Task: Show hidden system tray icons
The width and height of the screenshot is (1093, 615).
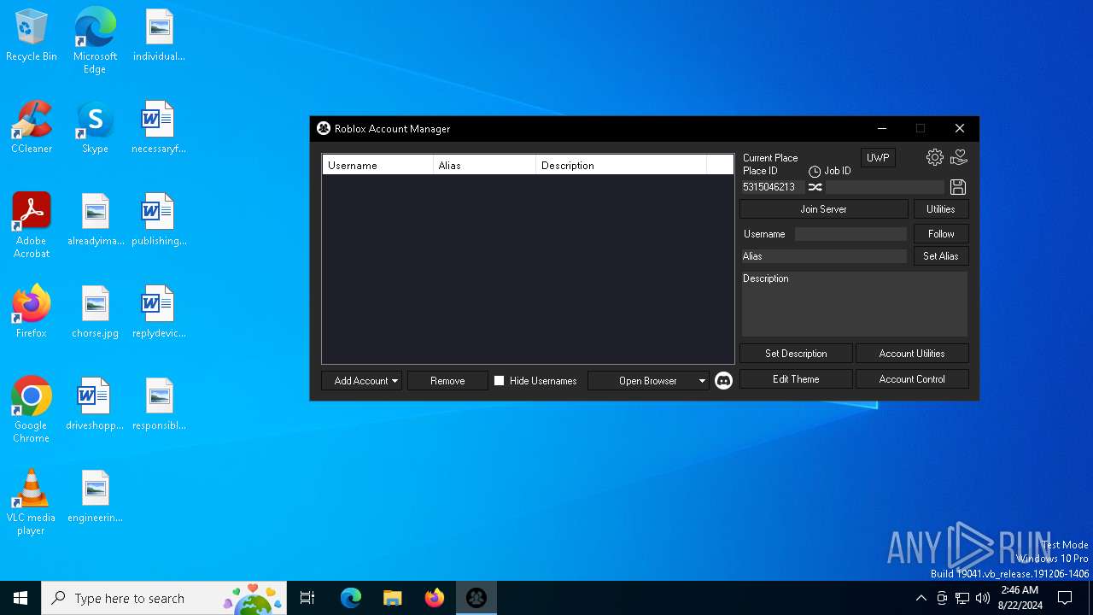Action: pos(921,598)
